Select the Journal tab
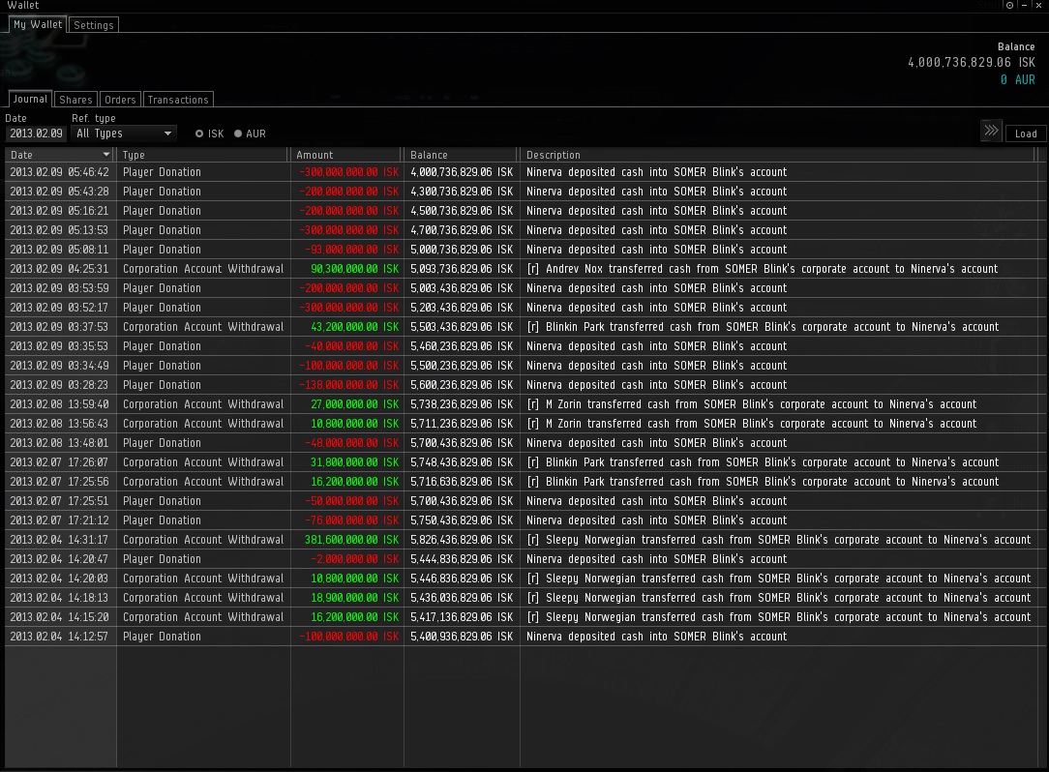 coord(30,99)
